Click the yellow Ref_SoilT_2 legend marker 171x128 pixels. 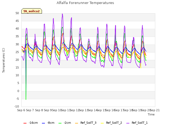102,123
